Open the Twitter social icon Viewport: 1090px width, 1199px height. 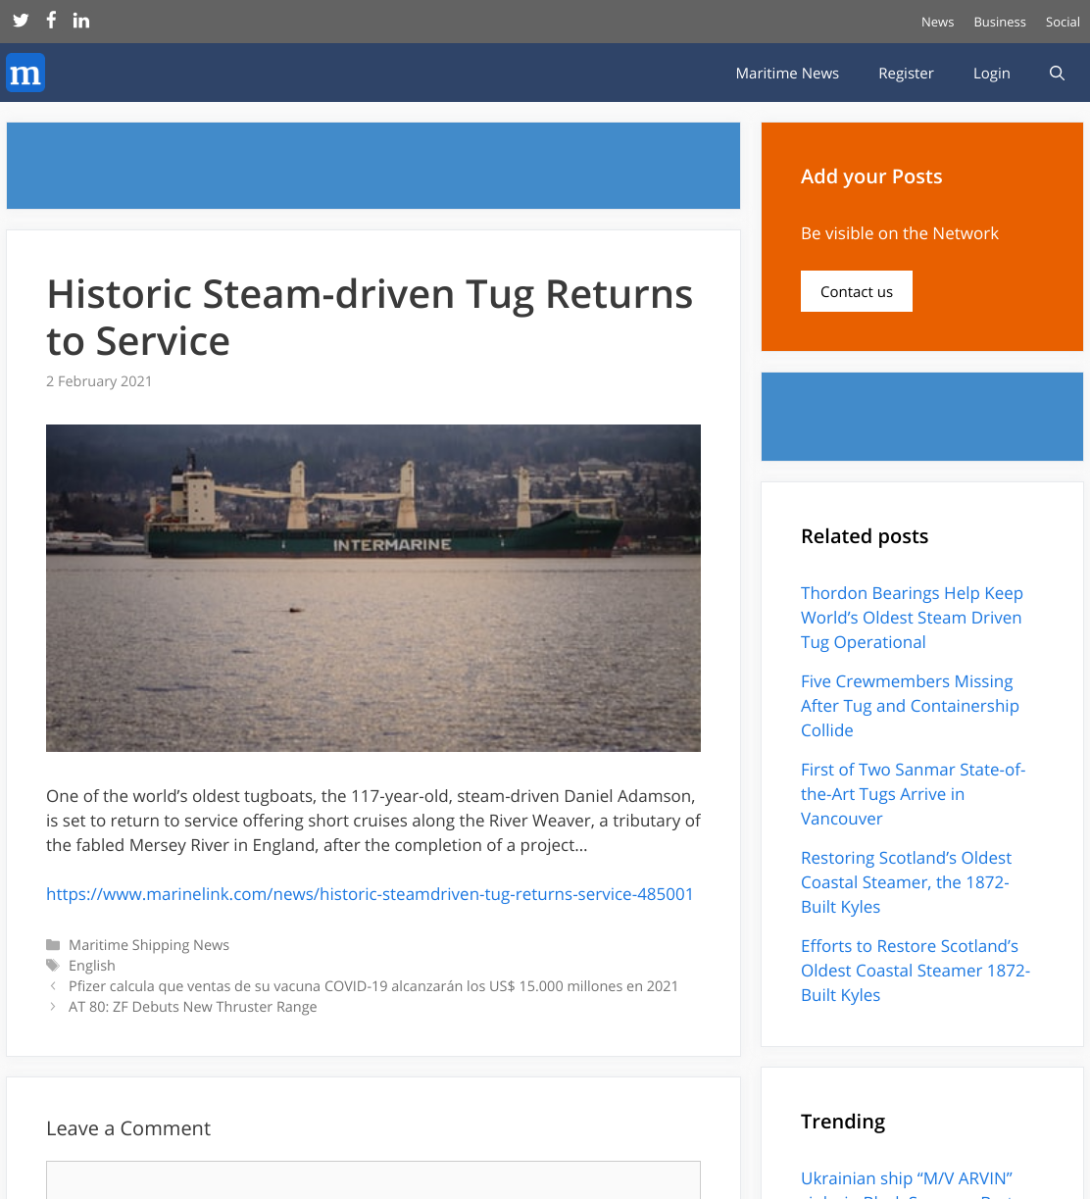pyautogui.click(x=21, y=20)
